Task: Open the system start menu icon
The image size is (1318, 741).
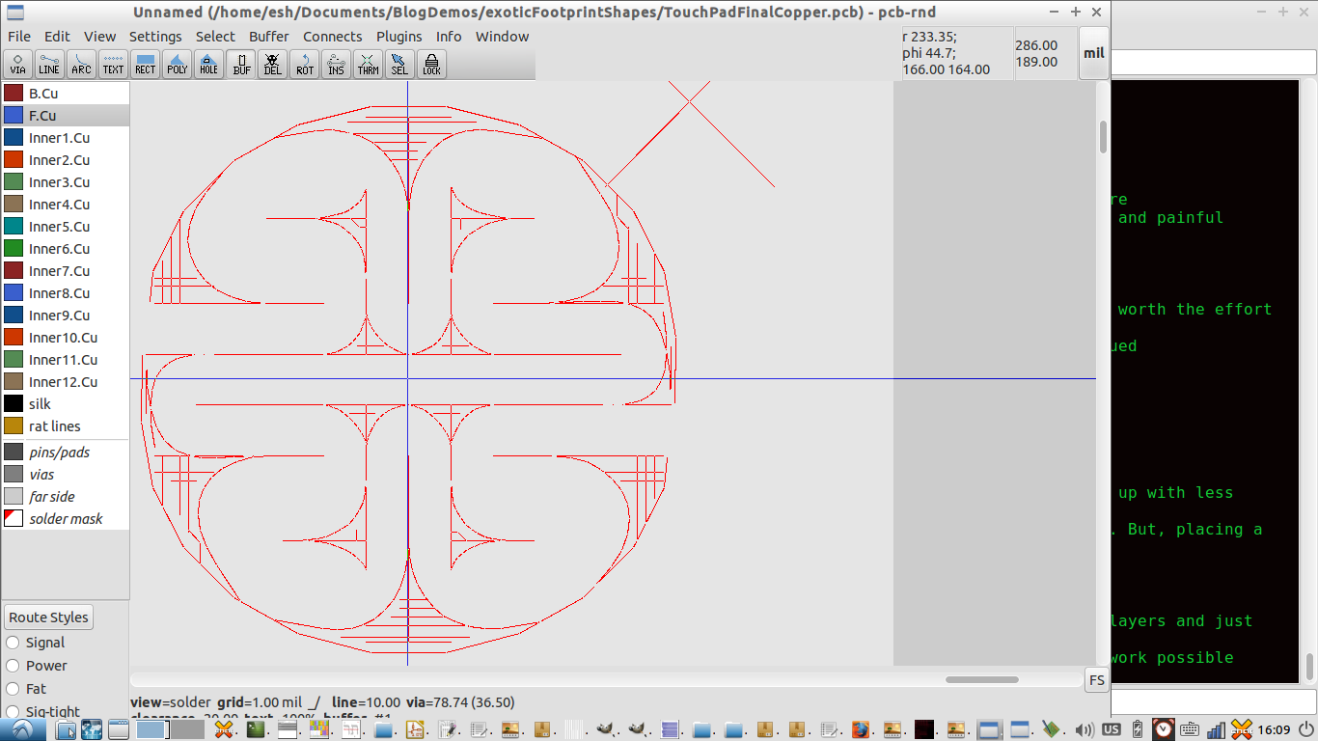Action: click(21, 729)
